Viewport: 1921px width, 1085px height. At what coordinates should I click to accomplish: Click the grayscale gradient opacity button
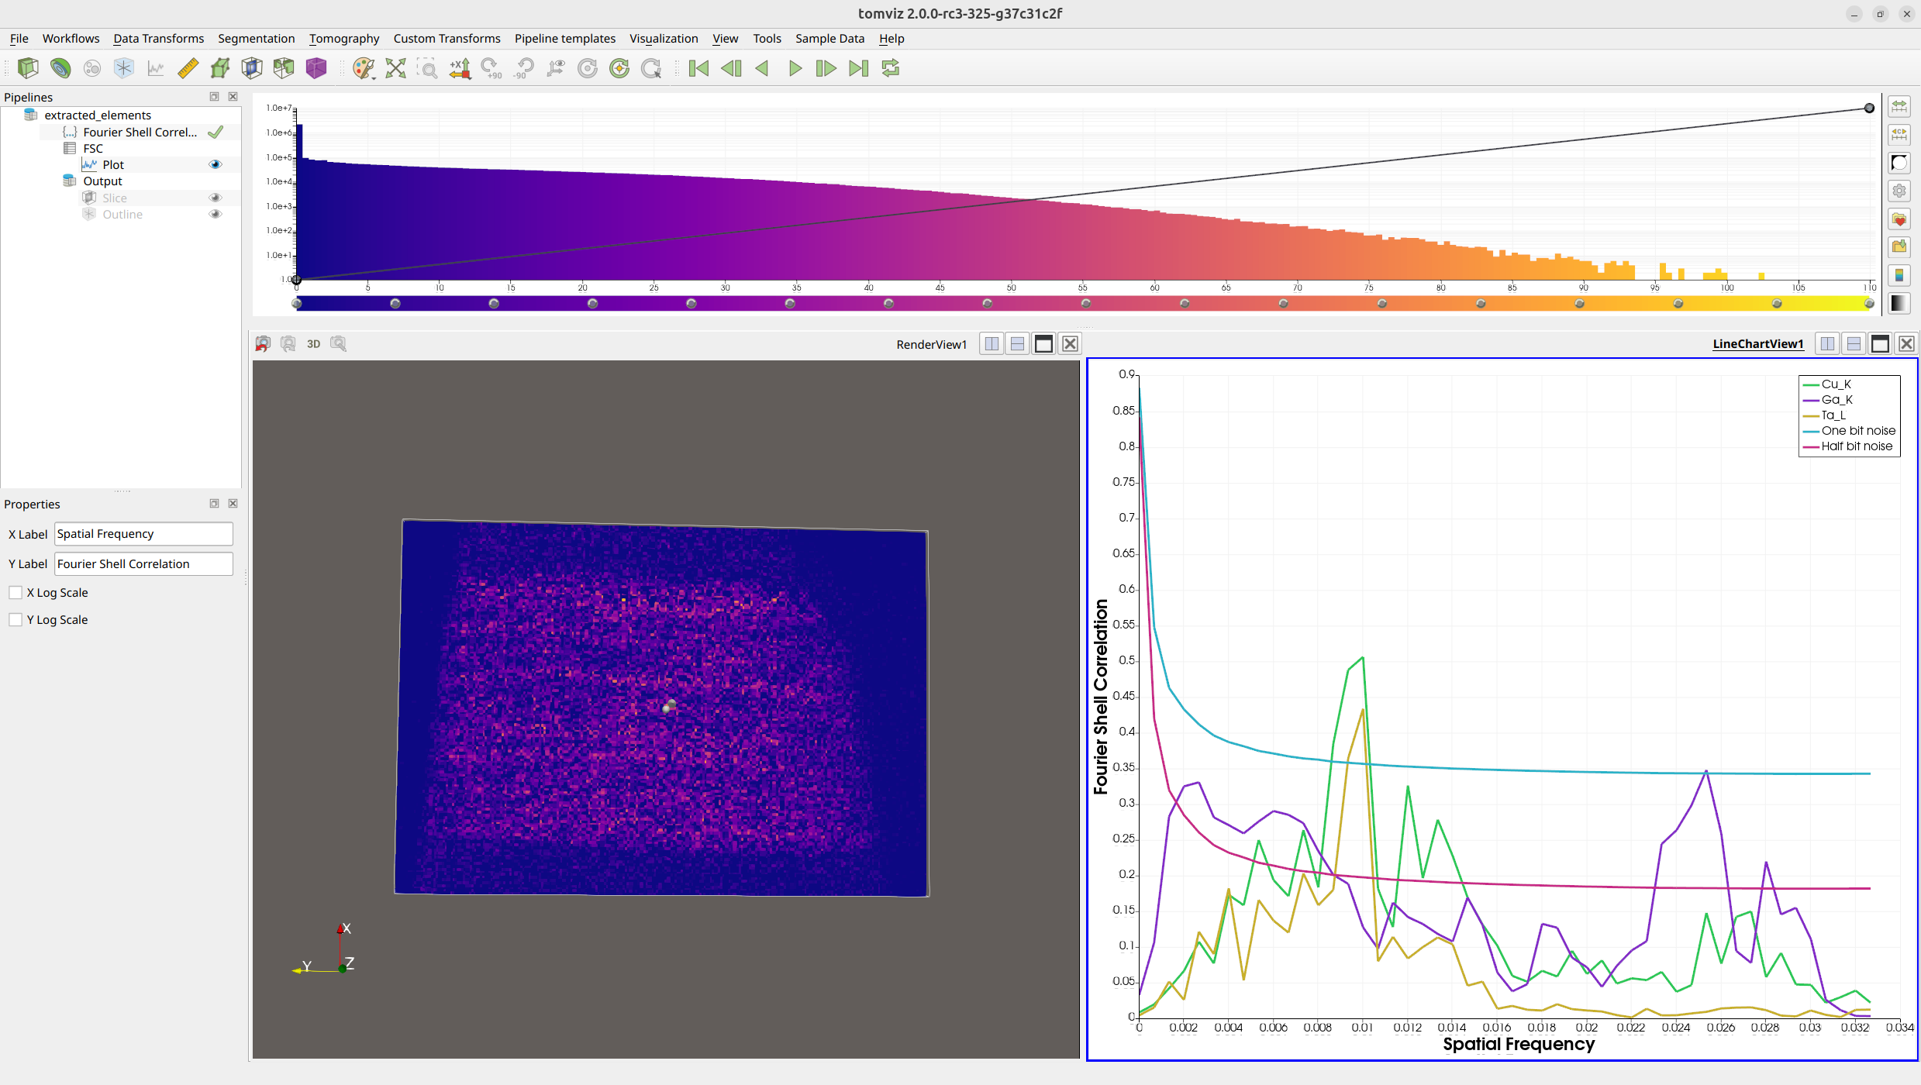(1899, 303)
